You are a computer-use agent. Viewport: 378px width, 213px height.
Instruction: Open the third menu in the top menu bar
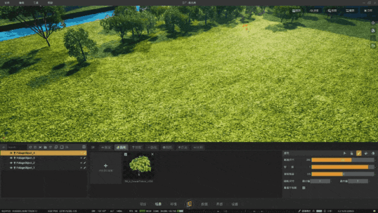click(x=35, y=2)
